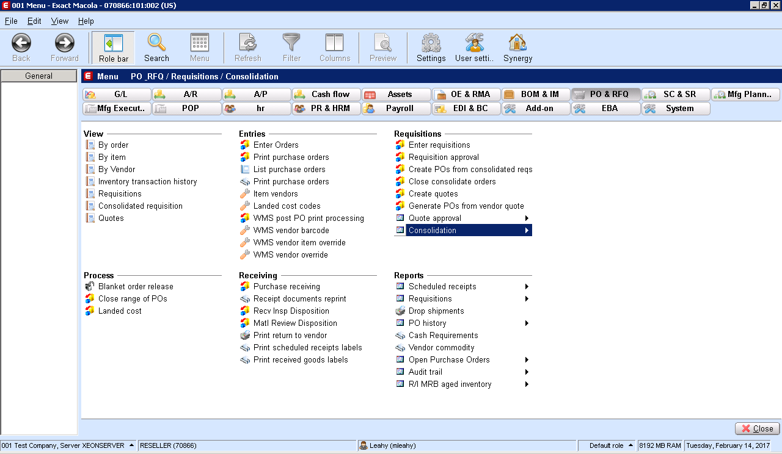Open the Payroll module tab
This screenshot has height=454, width=782.
click(396, 109)
